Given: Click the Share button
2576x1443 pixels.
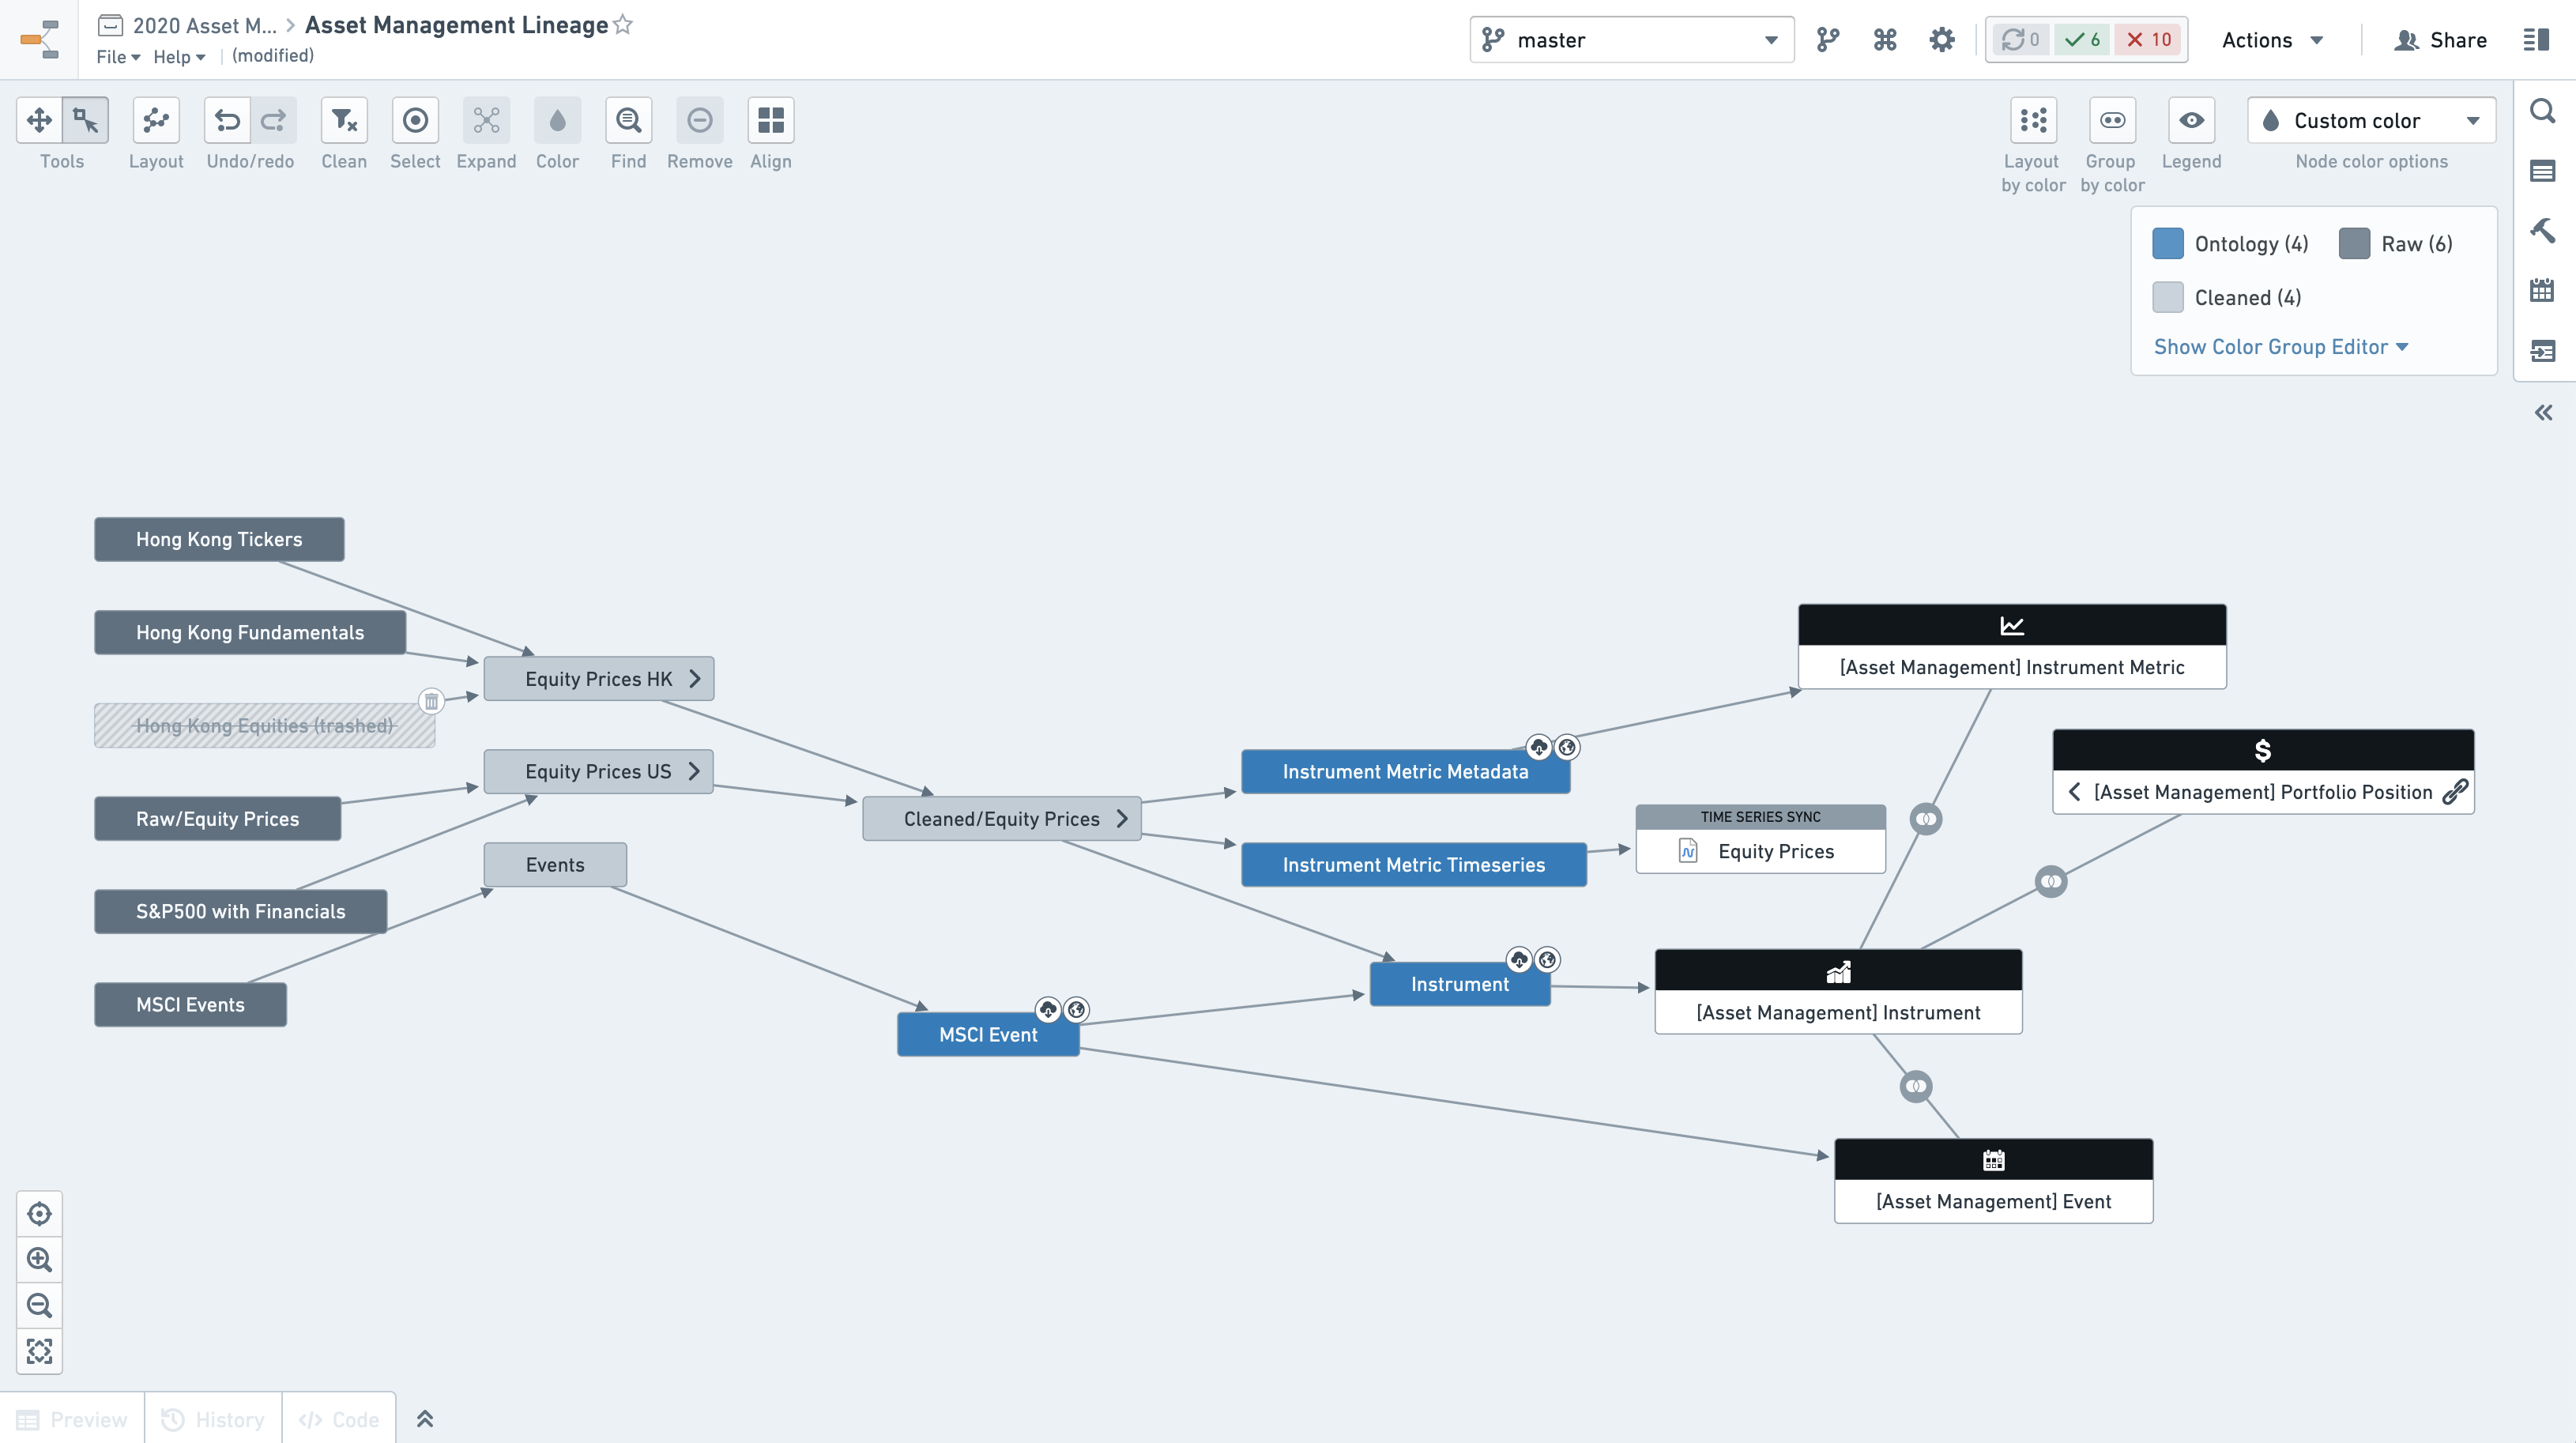Looking at the screenshot, I should (x=2441, y=40).
